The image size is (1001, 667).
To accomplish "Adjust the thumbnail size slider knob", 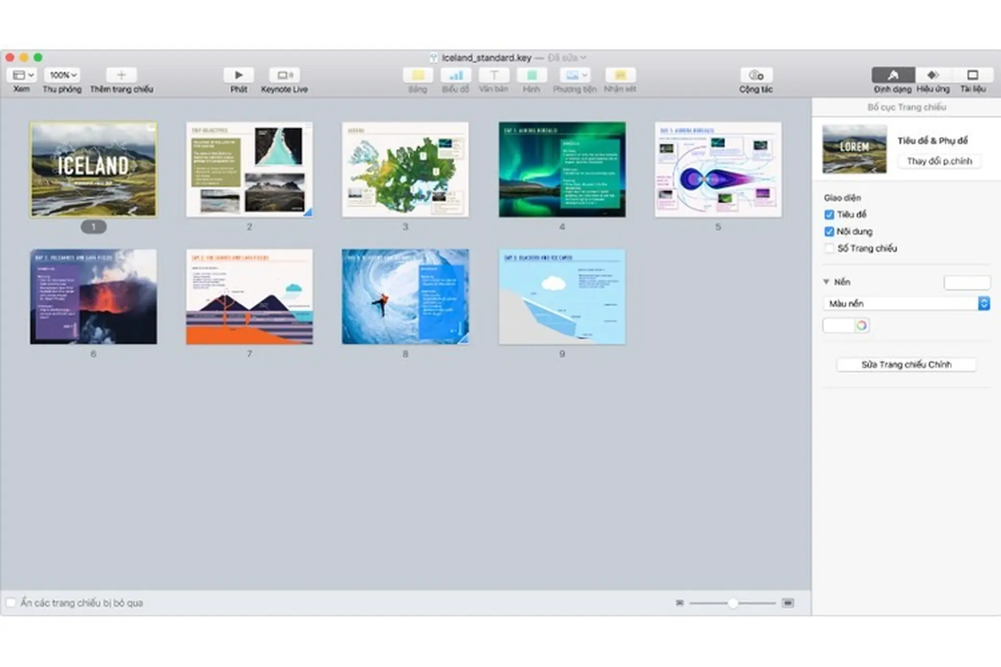I will 733,603.
